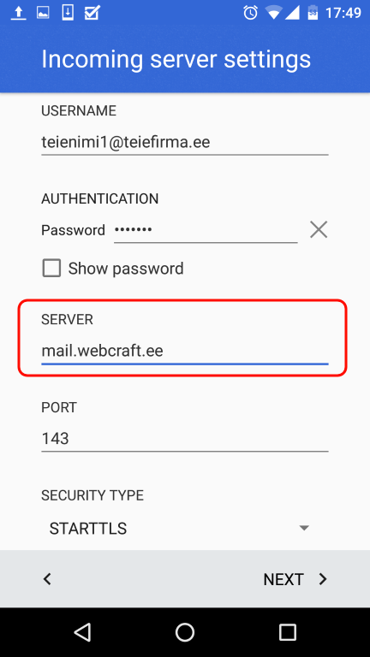Focus the Password input field
Viewport: 370px width, 657px height.
pyautogui.click(x=206, y=230)
